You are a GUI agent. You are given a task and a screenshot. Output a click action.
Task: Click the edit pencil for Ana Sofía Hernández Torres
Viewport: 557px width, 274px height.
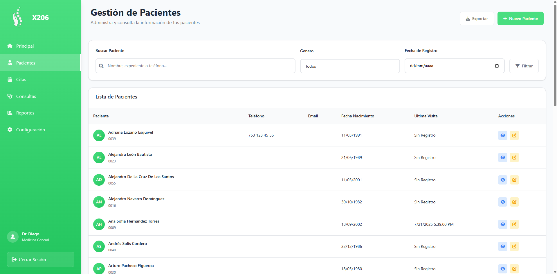[x=514, y=224]
